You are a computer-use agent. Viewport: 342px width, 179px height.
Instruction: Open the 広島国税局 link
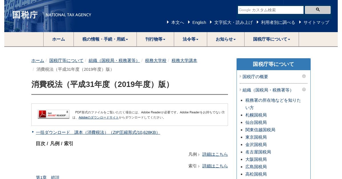tap(256, 167)
